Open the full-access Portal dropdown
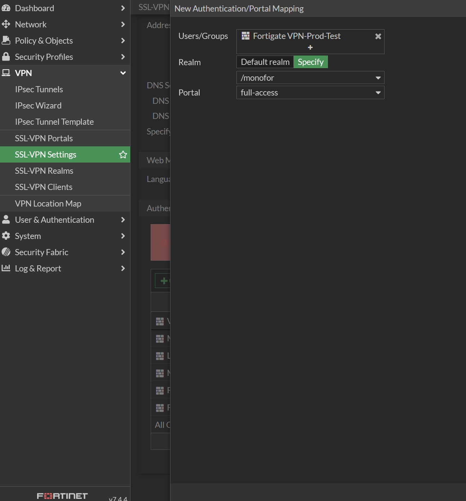The image size is (466, 501). pyautogui.click(x=310, y=93)
